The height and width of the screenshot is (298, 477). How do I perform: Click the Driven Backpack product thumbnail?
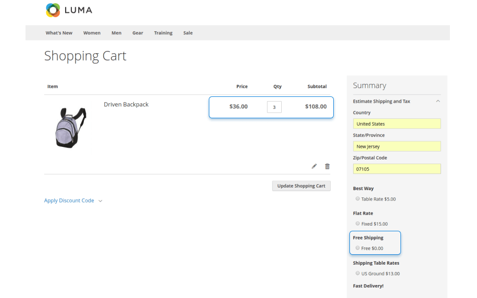coord(70,128)
